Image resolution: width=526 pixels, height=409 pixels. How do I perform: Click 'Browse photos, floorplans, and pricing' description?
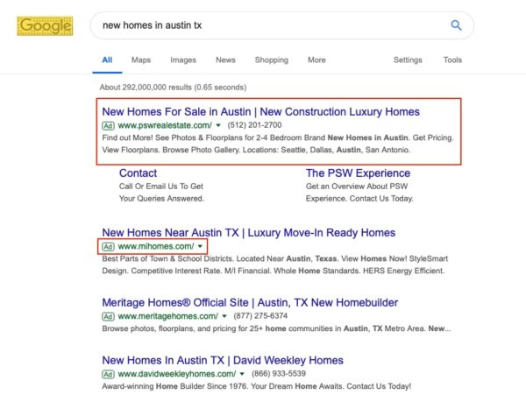coord(276,328)
